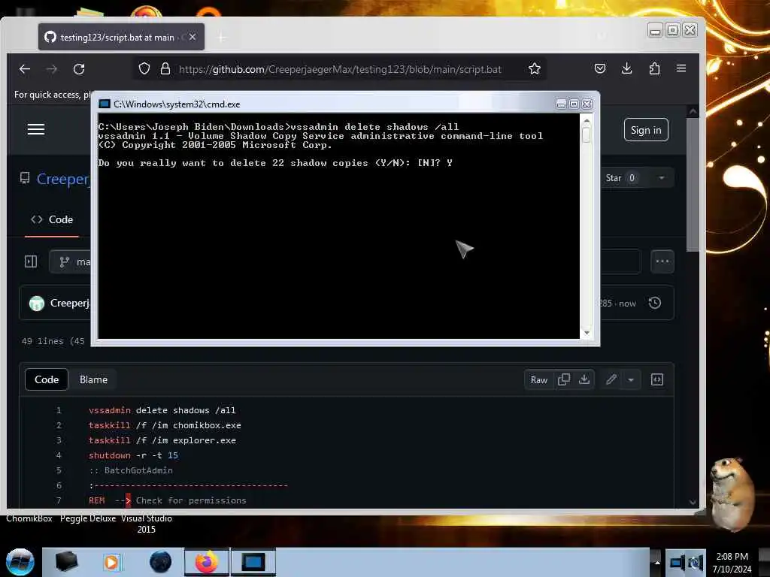Open Creeperjaeger owner link in header
Viewport: 770px width, 577px height.
(x=63, y=179)
